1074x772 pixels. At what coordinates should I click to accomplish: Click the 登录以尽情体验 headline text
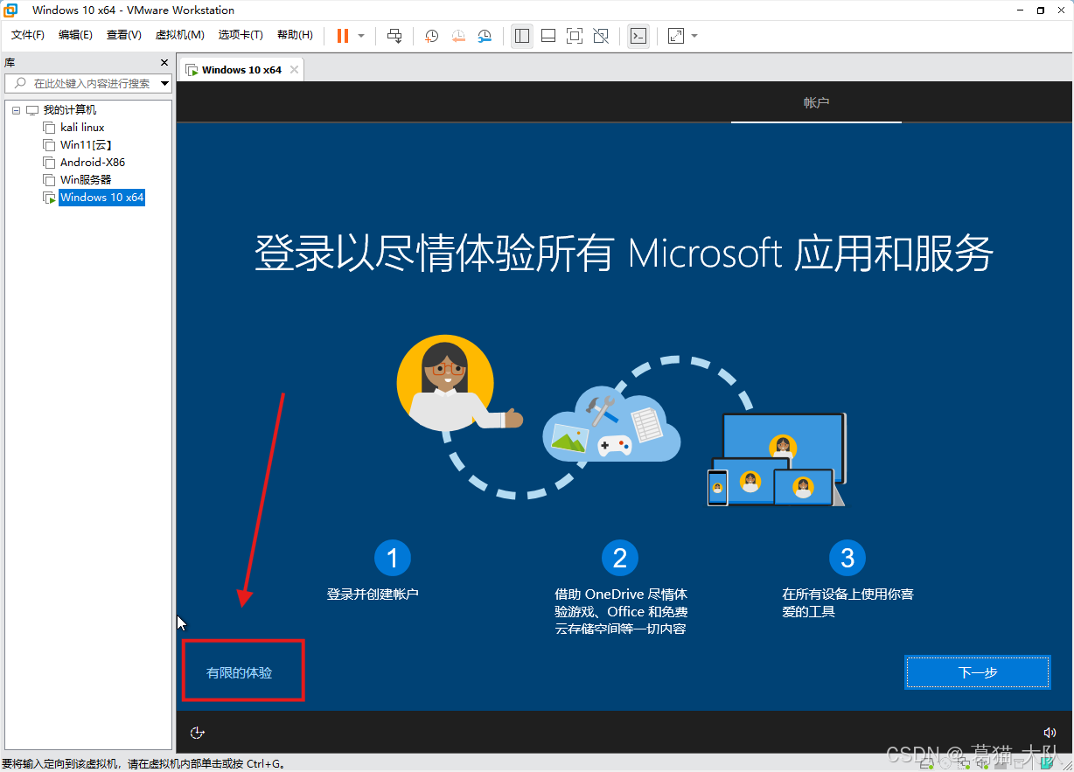click(624, 254)
